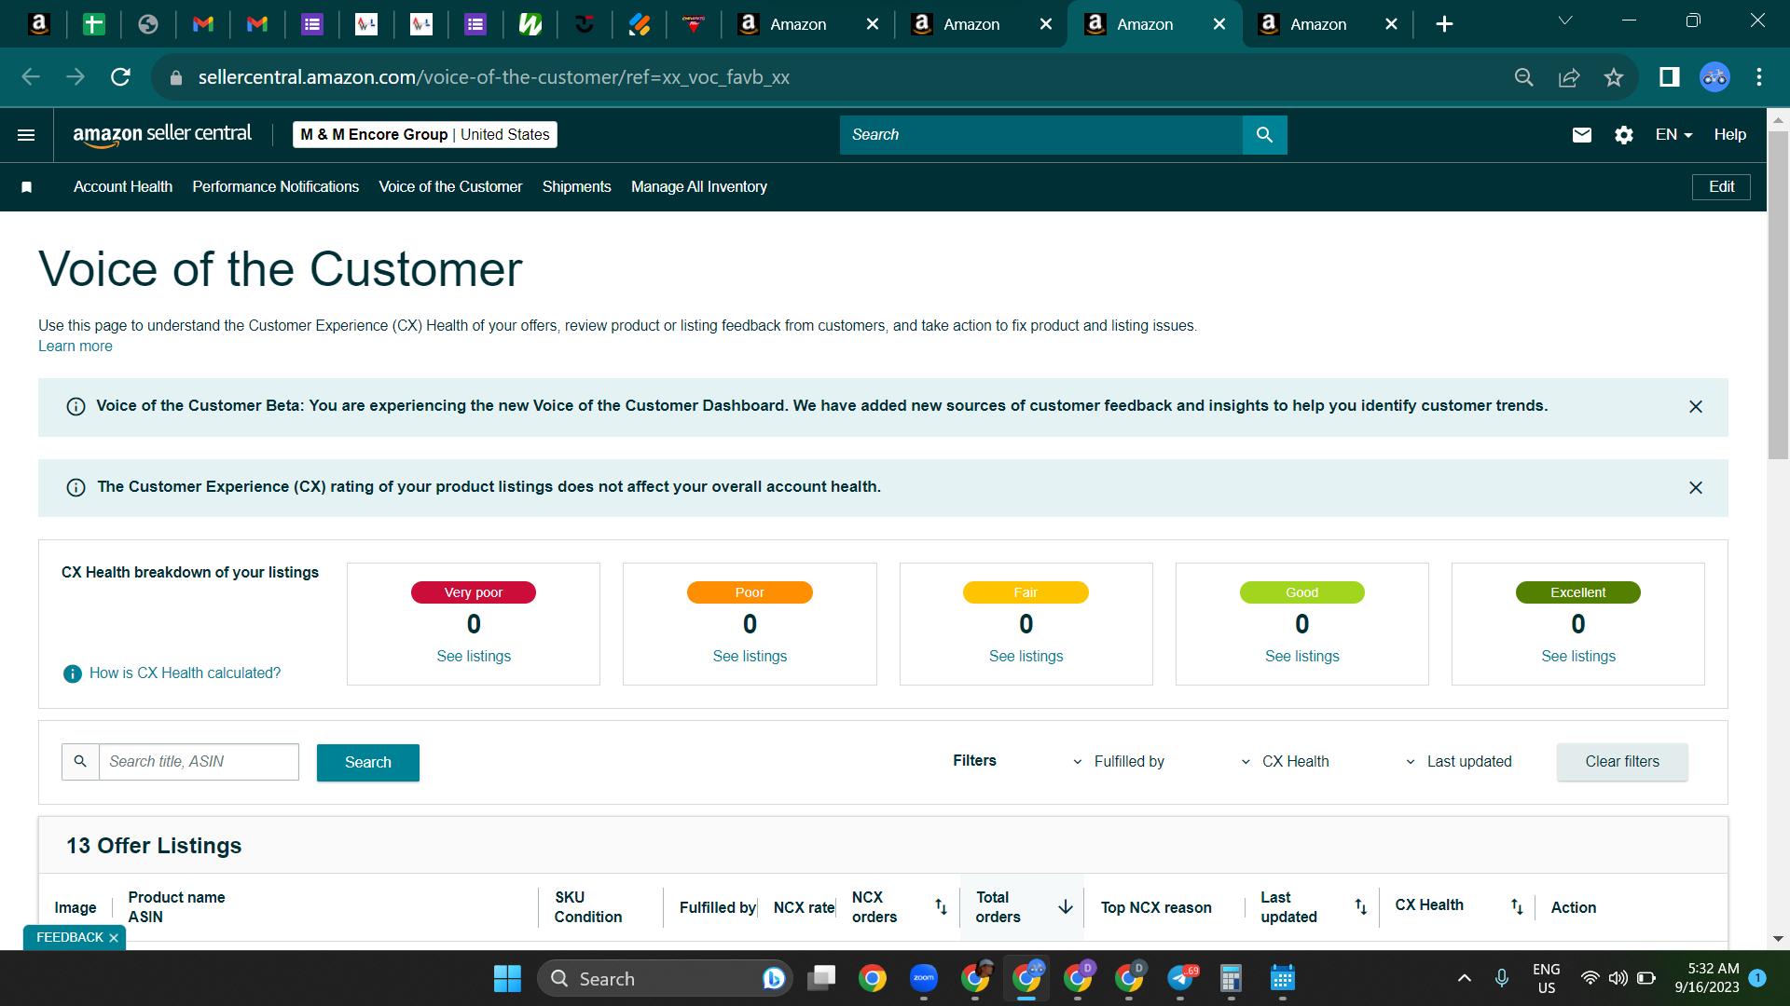Open the EN language dropdown

(x=1673, y=135)
